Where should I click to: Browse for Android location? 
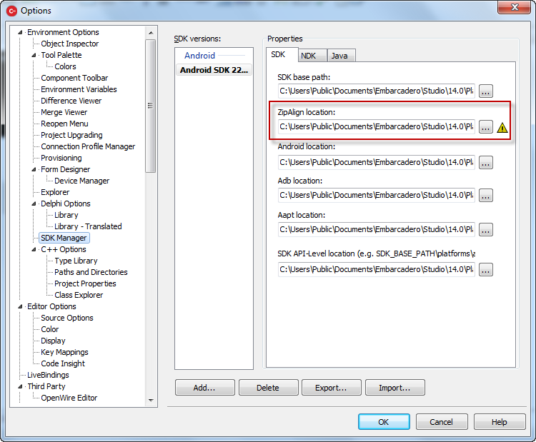485,162
